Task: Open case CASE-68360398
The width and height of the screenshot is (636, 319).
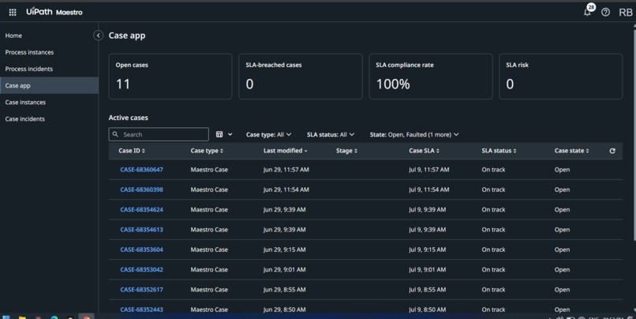Action: 141,190
